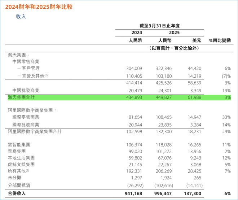Select the 阿里國際數字商業集團合計 row label
Image resolution: width=238 pixels, height=200 pixels.
pos(35,131)
